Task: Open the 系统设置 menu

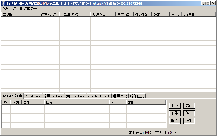Action: [x=9, y=9]
